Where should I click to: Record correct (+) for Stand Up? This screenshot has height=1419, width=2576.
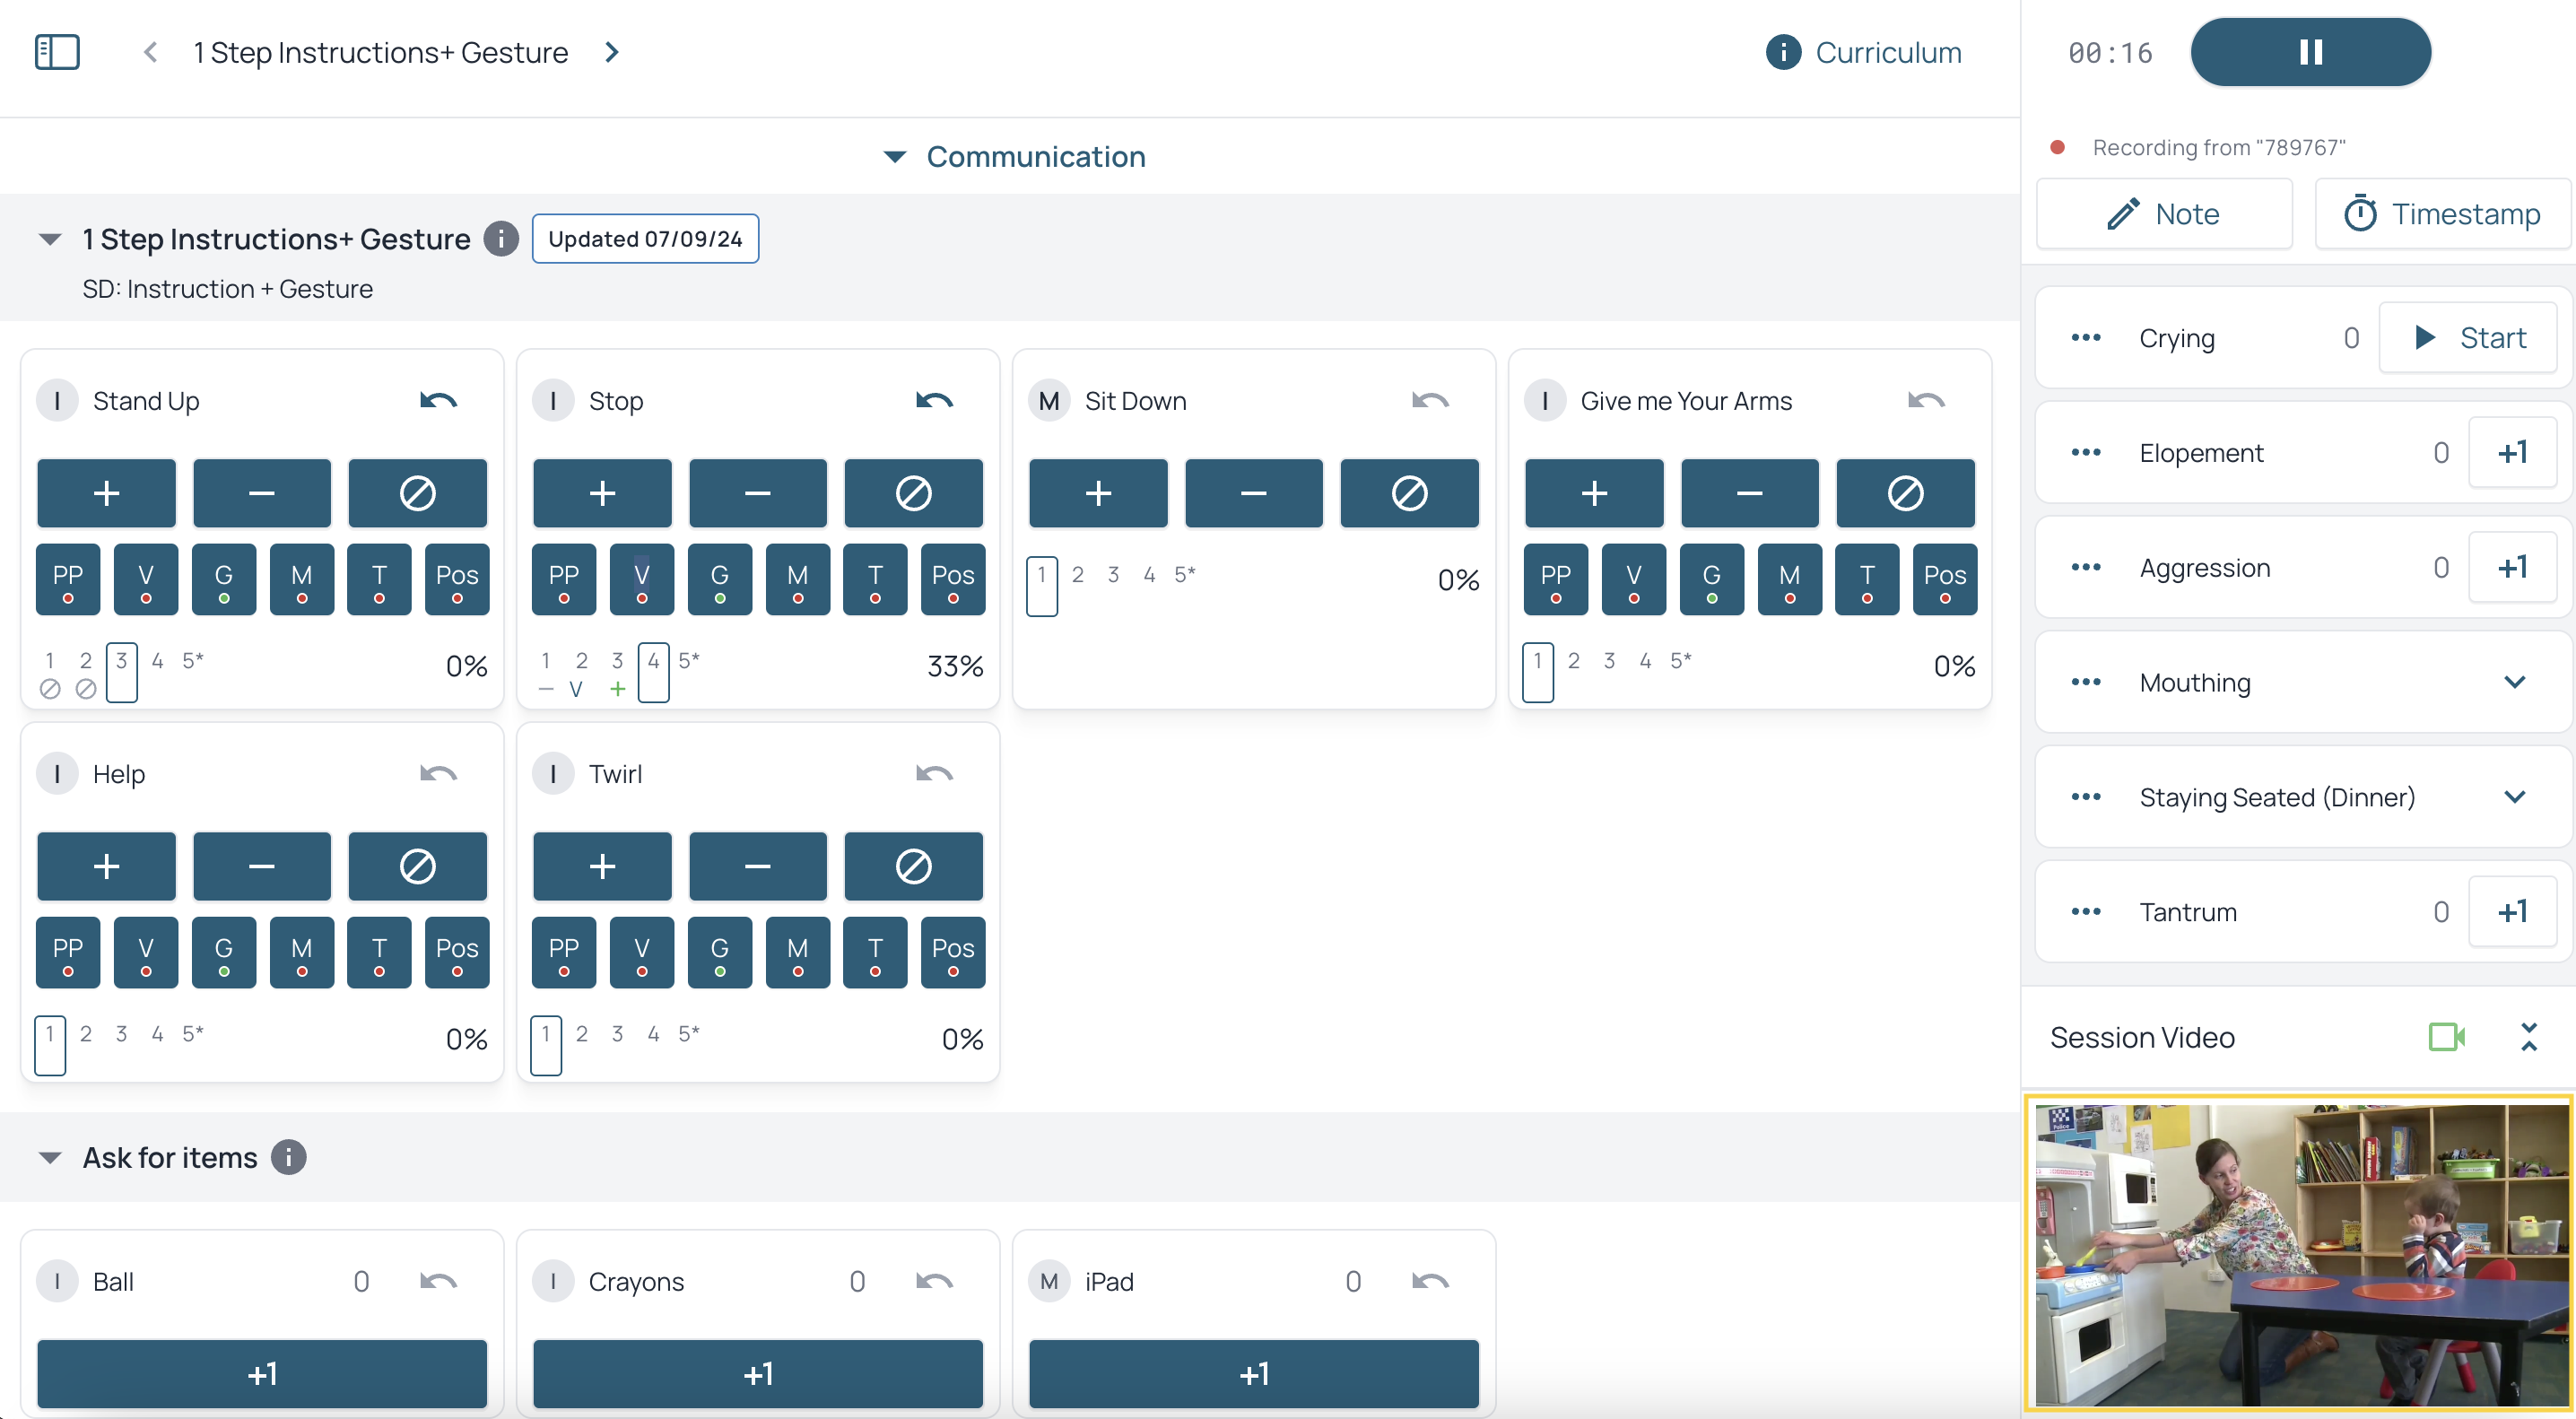click(x=106, y=493)
